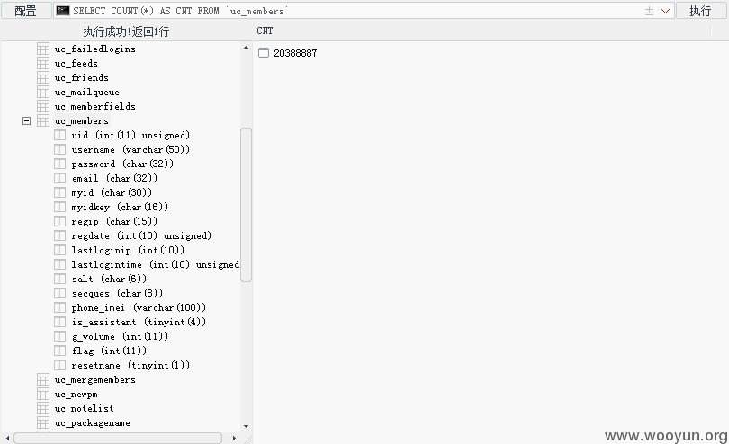Select the uc_friends table
This screenshot has width=729, height=444.
click(x=81, y=77)
